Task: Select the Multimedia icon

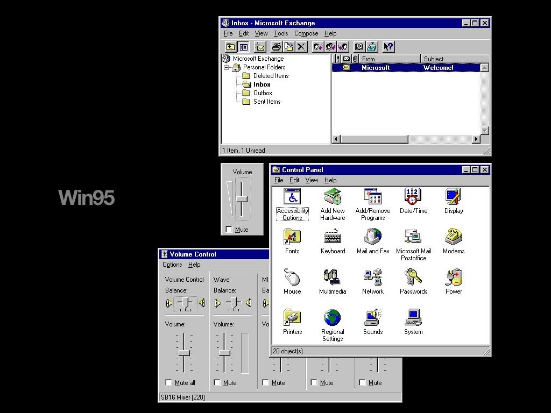Action: coord(333,282)
